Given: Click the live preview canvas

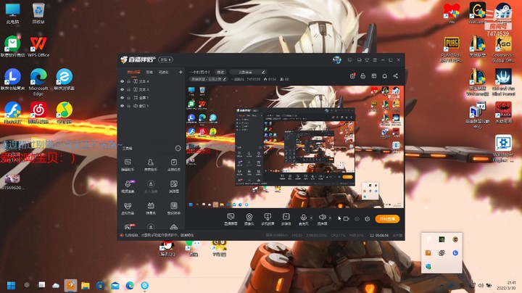Looking at the screenshot, I should coord(295,146).
